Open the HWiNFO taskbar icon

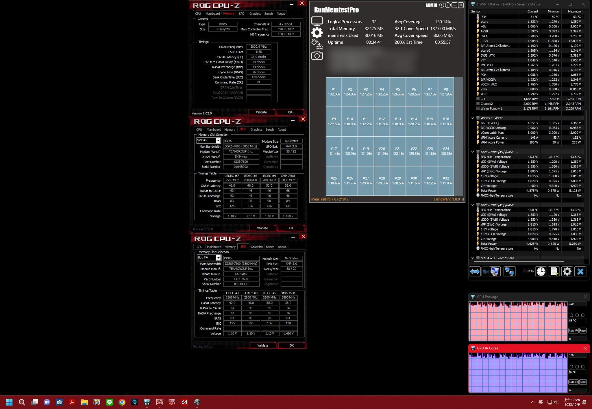point(147,402)
